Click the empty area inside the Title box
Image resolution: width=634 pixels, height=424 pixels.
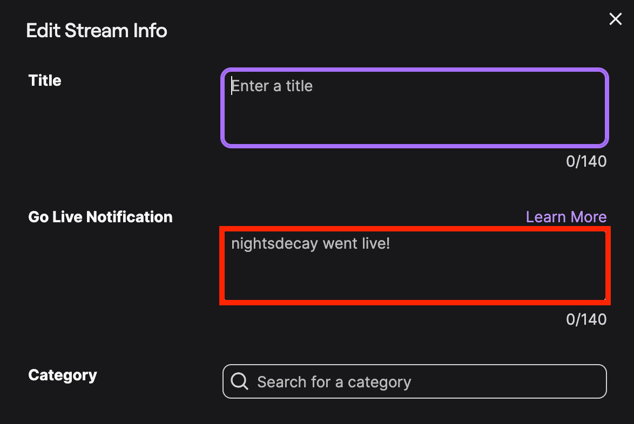pos(414,121)
